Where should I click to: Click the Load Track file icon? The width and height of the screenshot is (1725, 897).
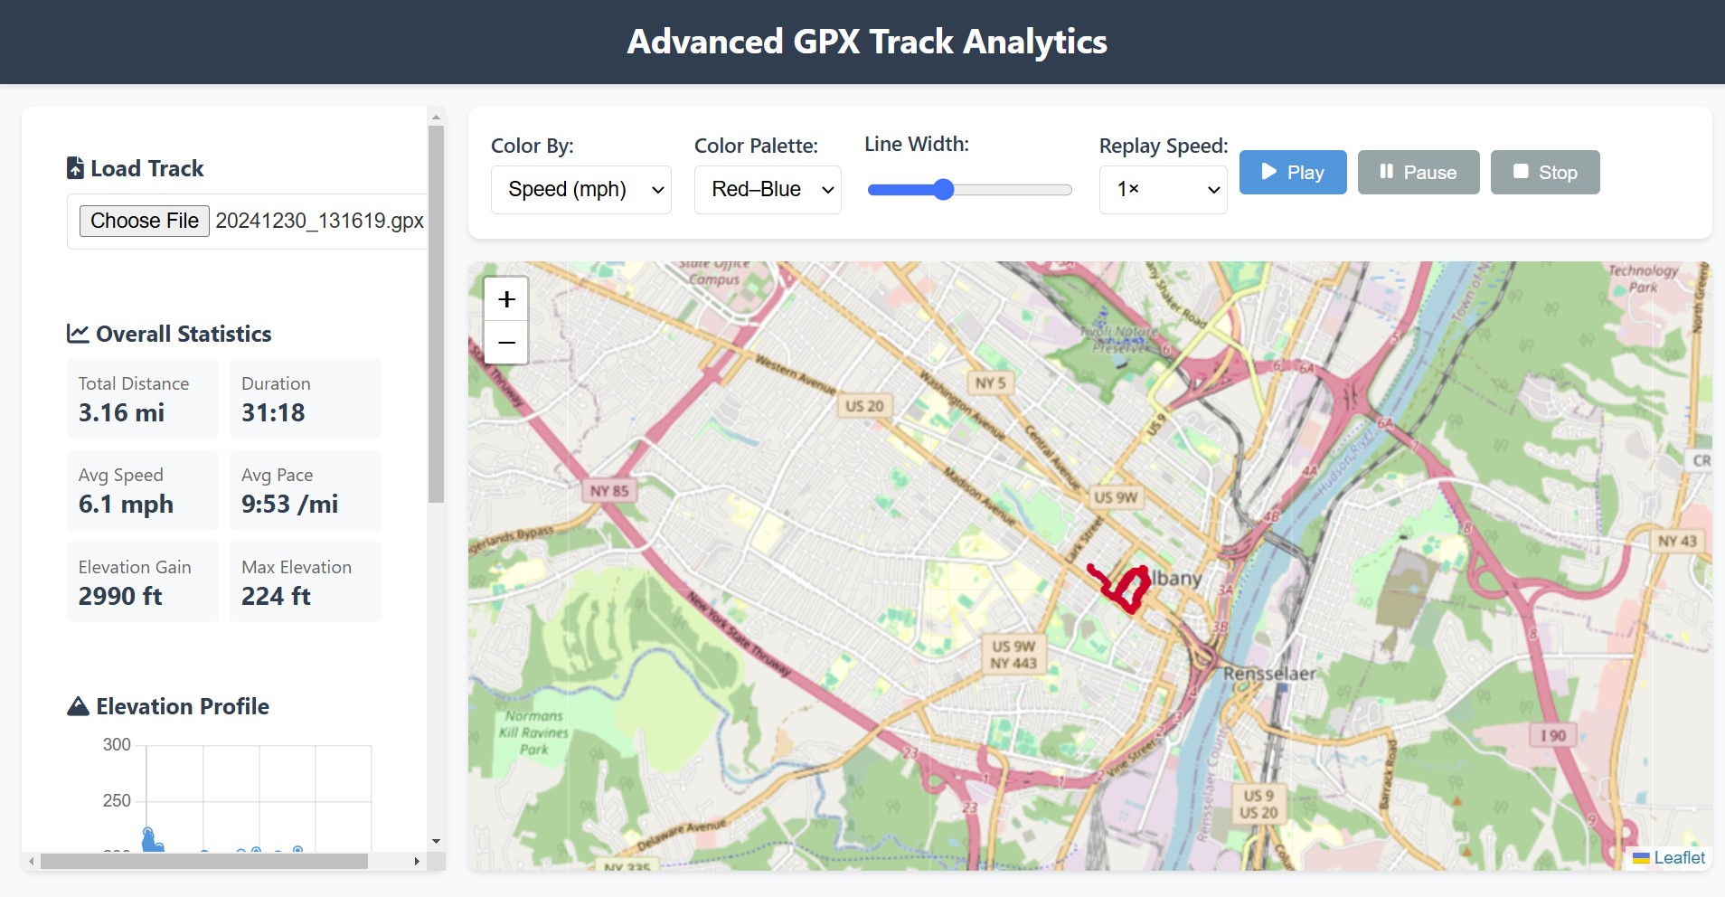click(x=76, y=168)
